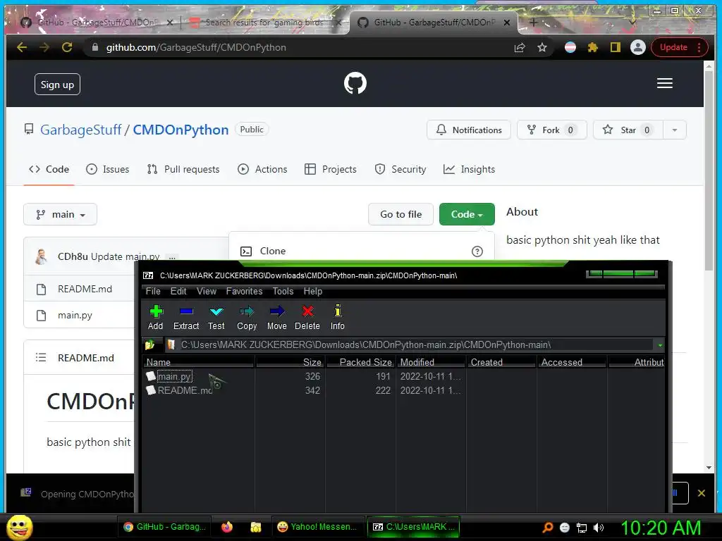The image size is (722, 541).
Task: Open the Insights repository tab
Action: [x=469, y=169]
